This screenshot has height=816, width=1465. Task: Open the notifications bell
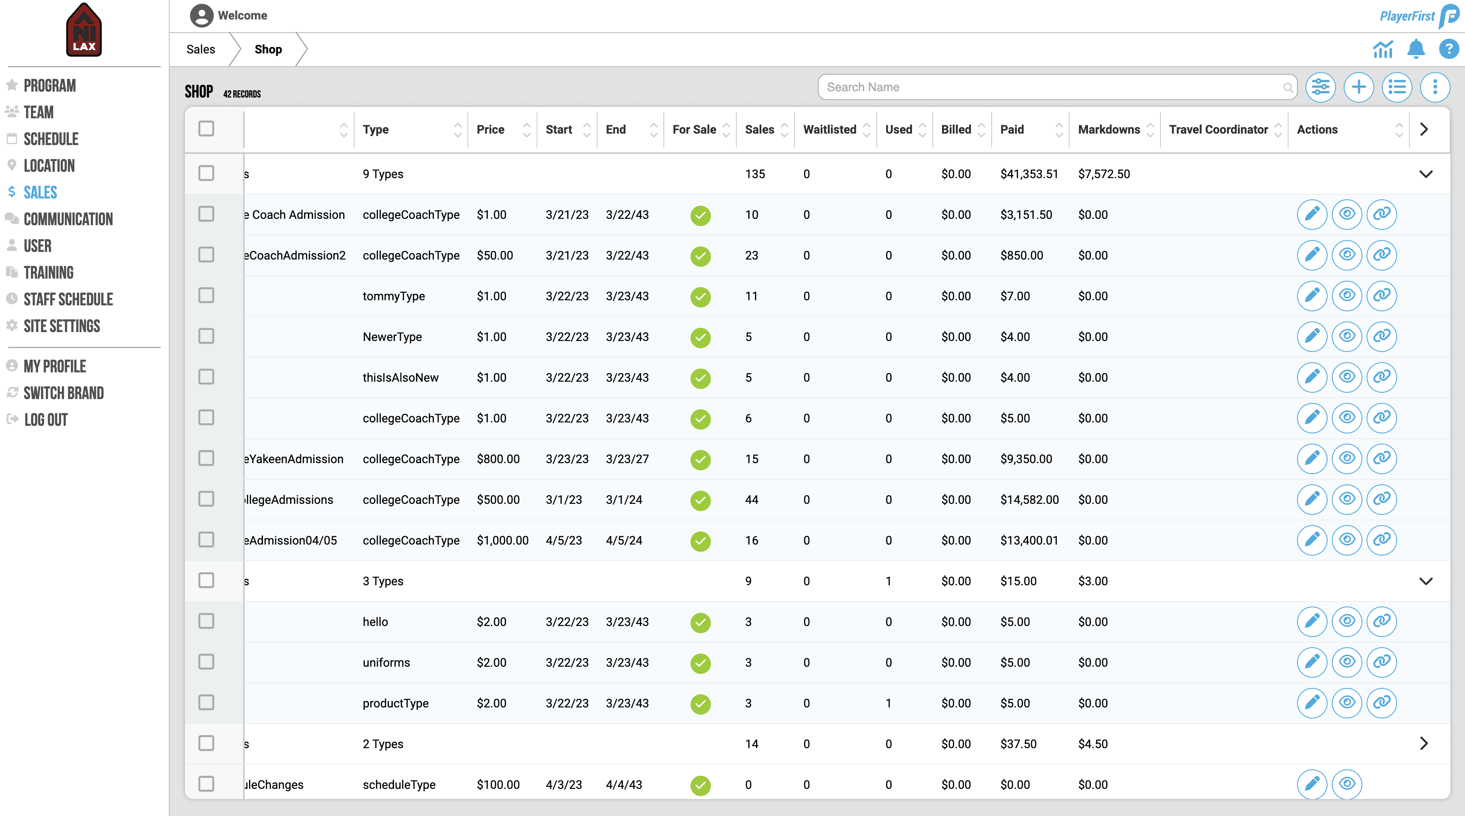(x=1415, y=50)
